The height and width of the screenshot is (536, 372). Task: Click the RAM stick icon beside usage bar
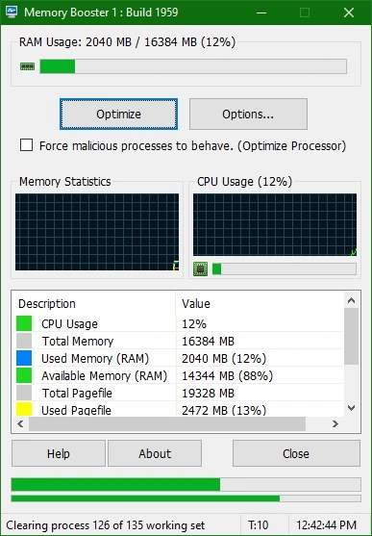(x=27, y=66)
